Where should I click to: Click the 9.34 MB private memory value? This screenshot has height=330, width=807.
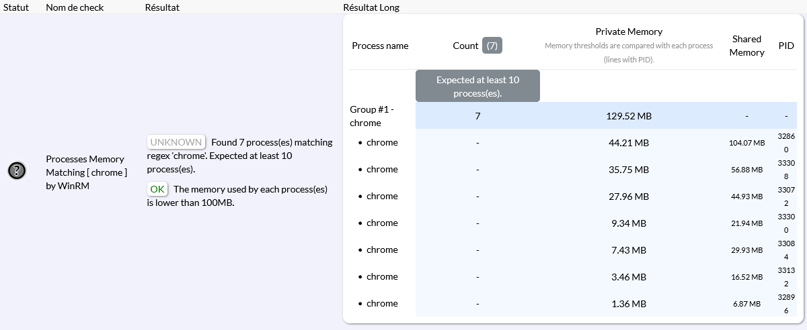[629, 223]
